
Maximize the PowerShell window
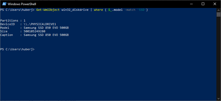[203, 4]
